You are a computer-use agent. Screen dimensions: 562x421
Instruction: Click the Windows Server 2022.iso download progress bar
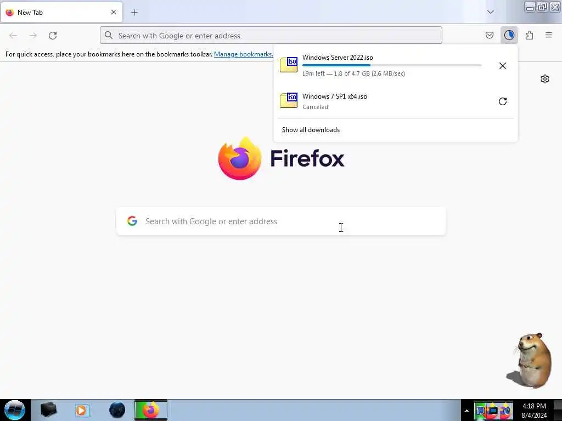392,65
